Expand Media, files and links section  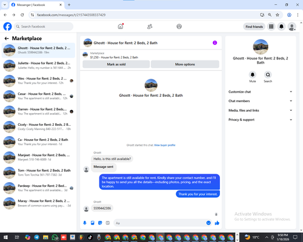tap(261, 110)
